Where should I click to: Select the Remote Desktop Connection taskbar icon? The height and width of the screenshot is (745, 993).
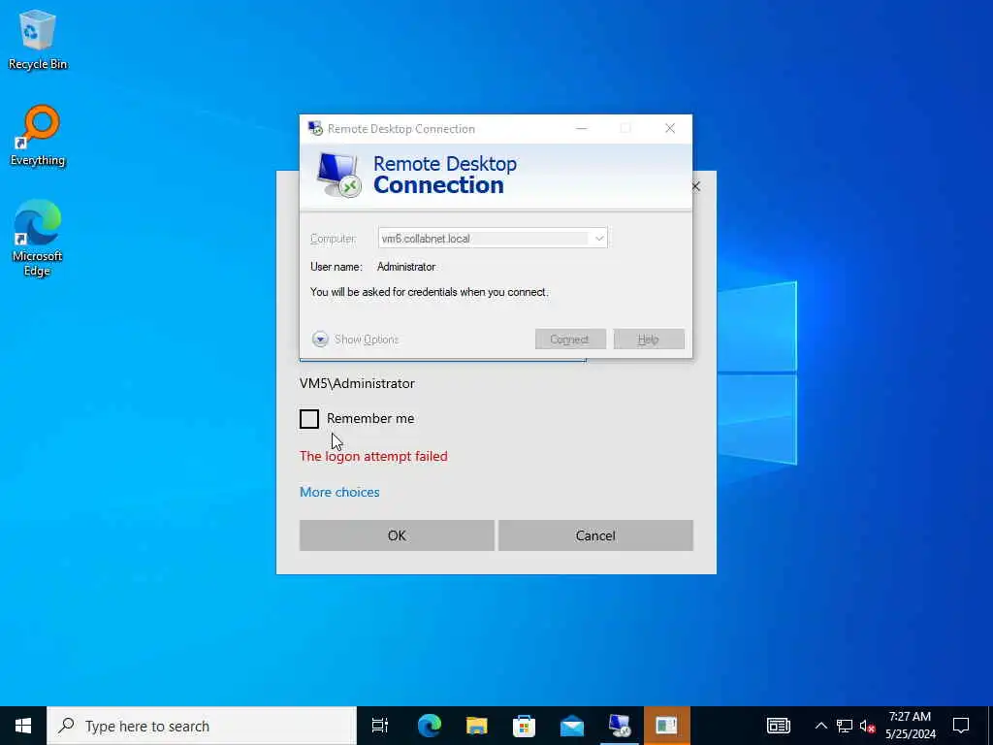(620, 726)
